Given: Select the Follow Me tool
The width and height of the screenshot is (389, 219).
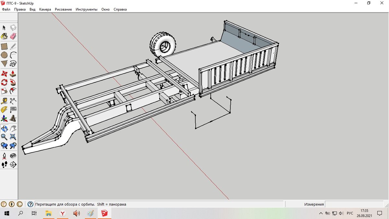Looking at the screenshot, I should [x=13, y=82].
